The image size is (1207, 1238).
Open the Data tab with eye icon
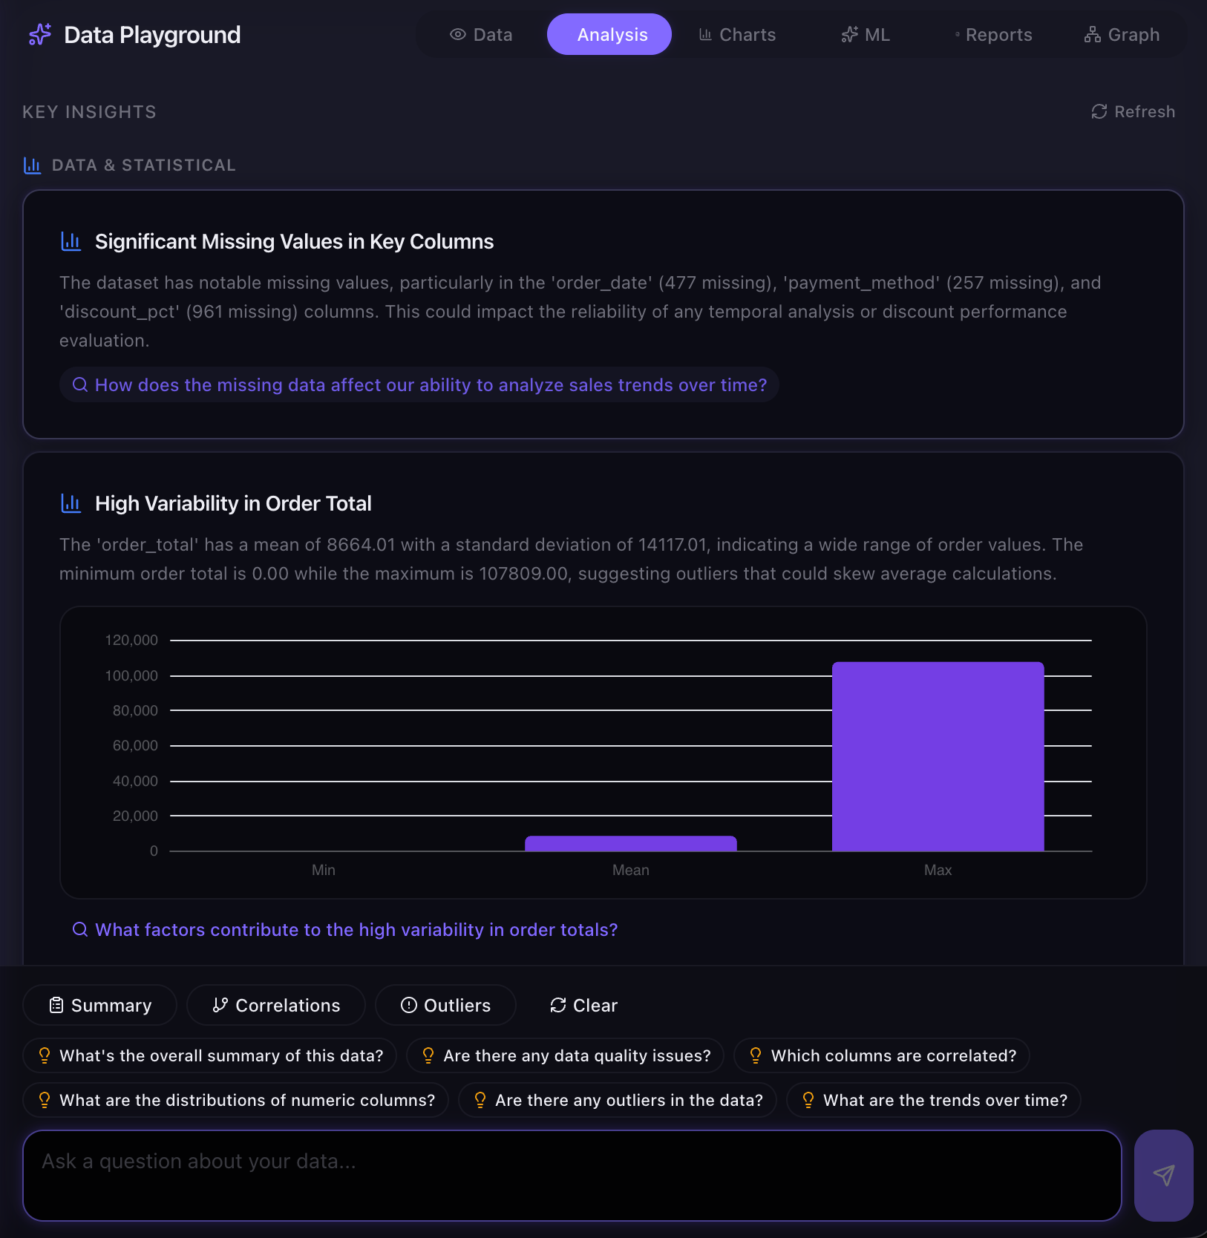click(x=481, y=35)
